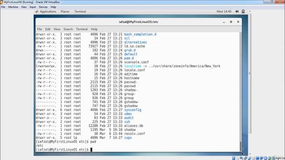Click the udev directory name
Screen dimensions: 285x160
pyautogui.click(x=128, y=114)
